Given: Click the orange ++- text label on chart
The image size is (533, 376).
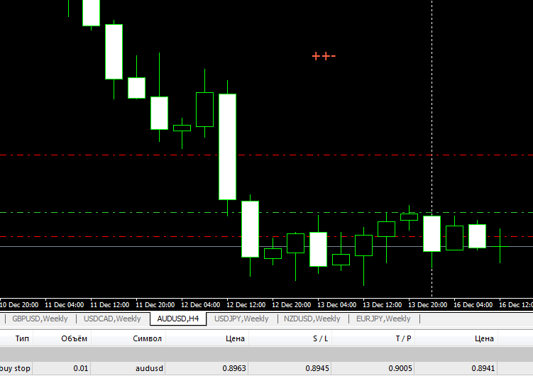Looking at the screenshot, I should click(x=324, y=56).
